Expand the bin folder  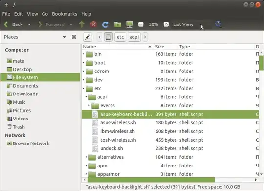tap(83, 54)
